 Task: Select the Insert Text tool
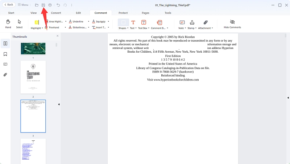point(99,28)
